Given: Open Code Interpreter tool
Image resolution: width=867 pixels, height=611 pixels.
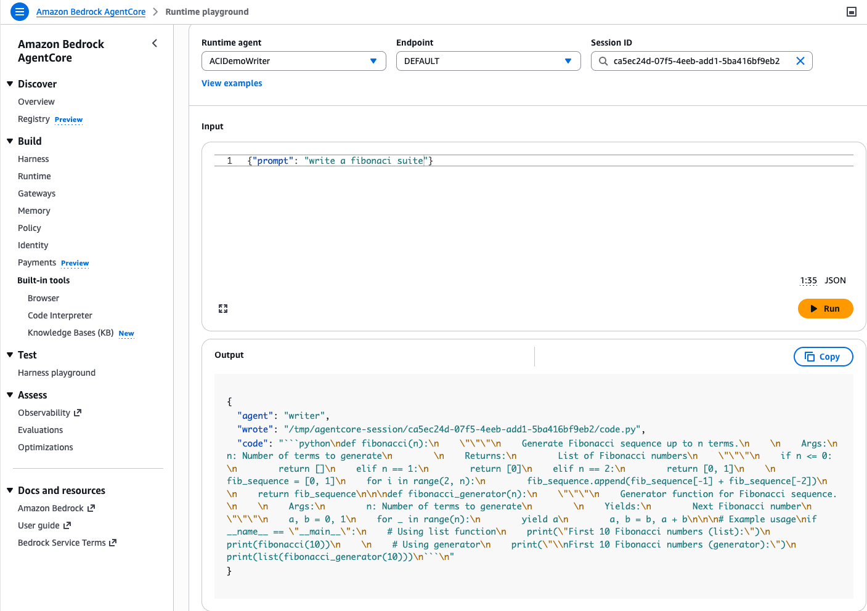Looking at the screenshot, I should tap(60, 315).
